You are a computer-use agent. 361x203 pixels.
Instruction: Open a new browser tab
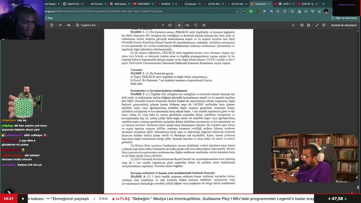click(323, 4)
